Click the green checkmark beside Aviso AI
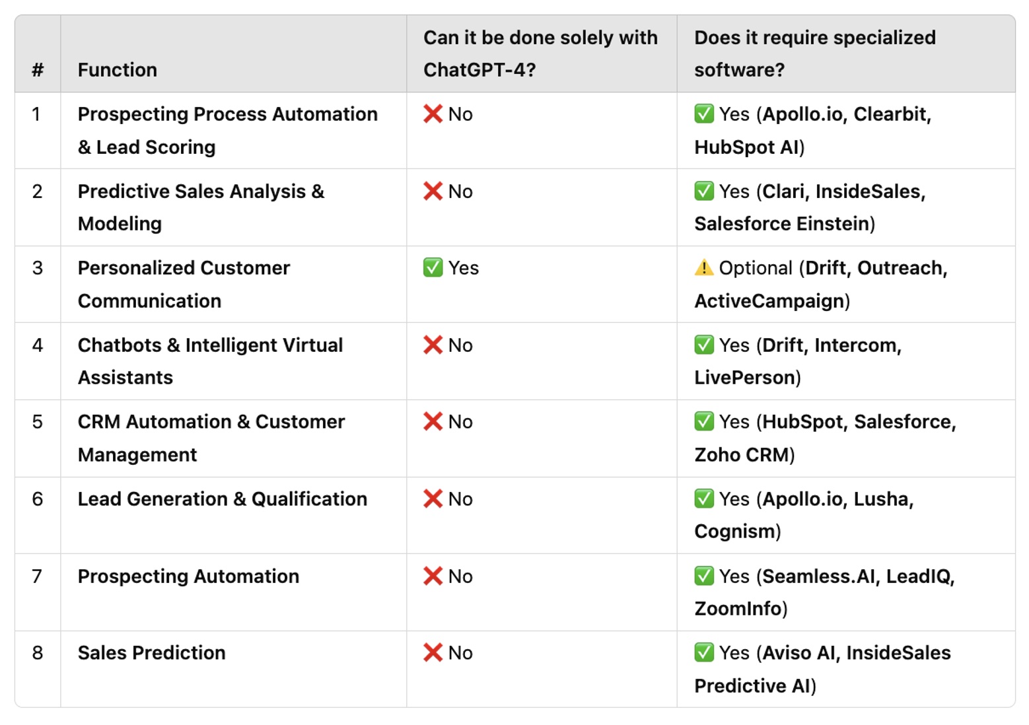1029x725 pixels. [704, 653]
